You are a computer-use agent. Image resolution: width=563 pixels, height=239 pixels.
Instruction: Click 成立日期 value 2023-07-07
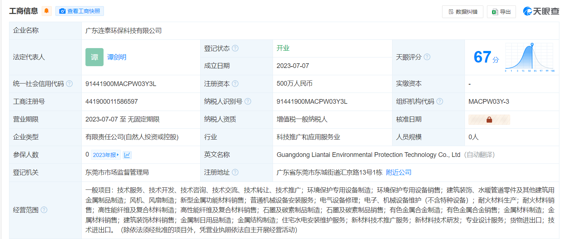293,66
